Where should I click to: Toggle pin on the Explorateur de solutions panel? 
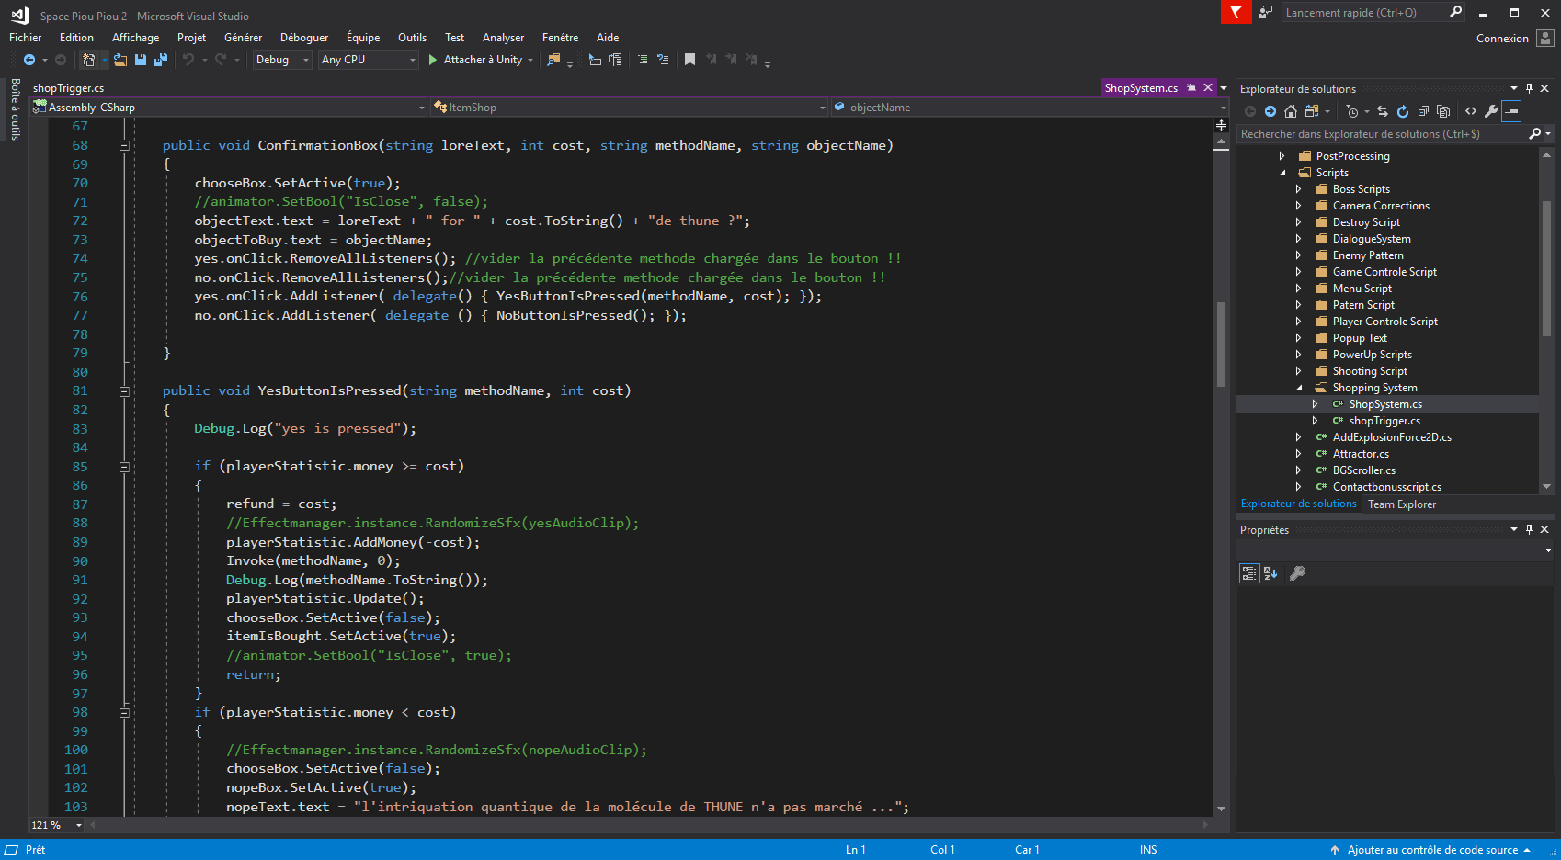coord(1530,88)
